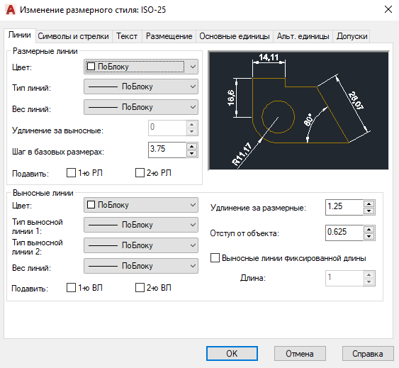Decrease Удлинение за размерные spinner down arrow
Image resolution: width=399 pixels, height=368 pixels.
[x=369, y=211]
